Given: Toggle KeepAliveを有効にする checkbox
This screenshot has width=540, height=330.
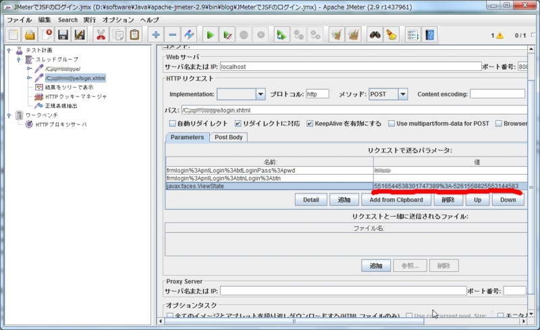Looking at the screenshot, I should 310,123.
